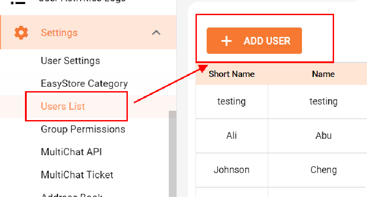Sort by Name column header
The width and height of the screenshot is (367, 197).
pos(323,74)
